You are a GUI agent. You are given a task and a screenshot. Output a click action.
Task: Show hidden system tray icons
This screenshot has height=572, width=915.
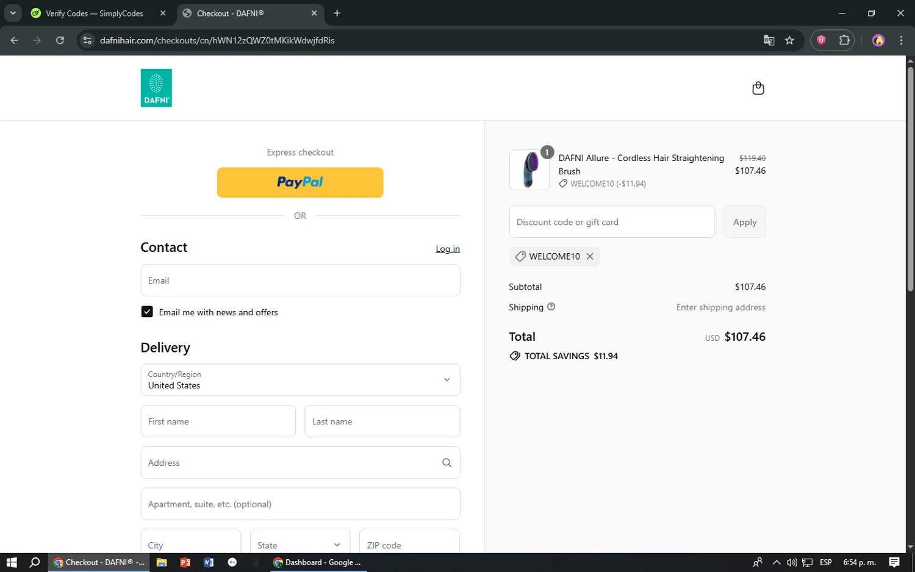pos(777,562)
